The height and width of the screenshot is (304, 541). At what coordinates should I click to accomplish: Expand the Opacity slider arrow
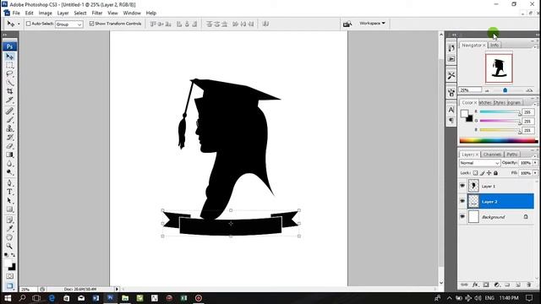coord(535,163)
